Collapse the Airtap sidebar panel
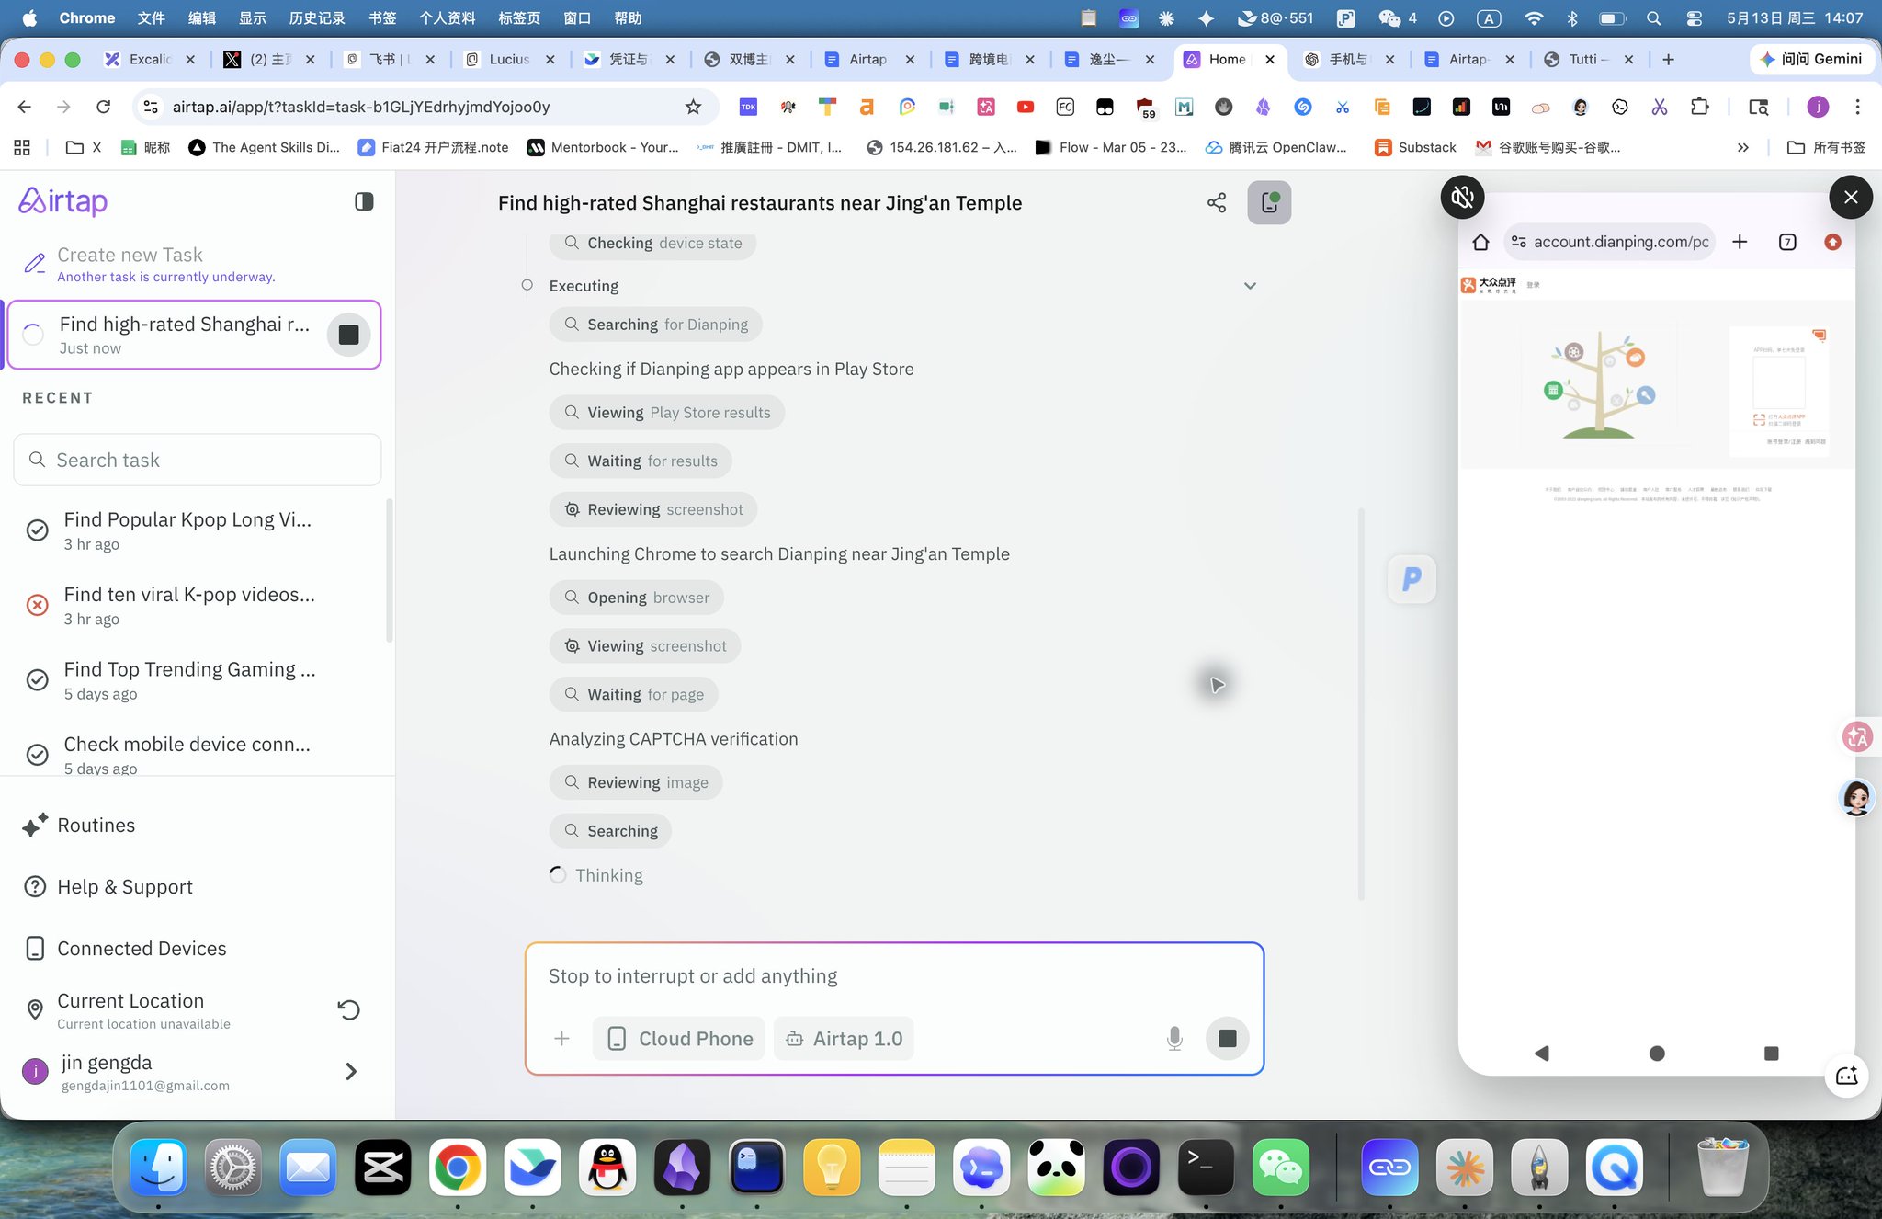The width and height of the screenshot is (1882, 1219). tap(364, 201)
